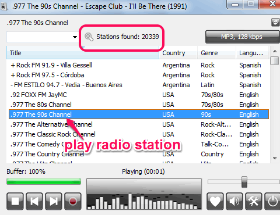
Task: Start recording with the red record button
Action: pyautogui.click(x=73, y=201)
